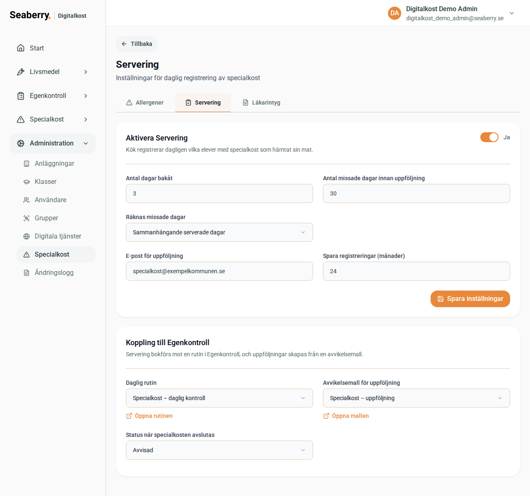Open the user account menu chevron
The image size is (530, 496).
coord(512,13)
